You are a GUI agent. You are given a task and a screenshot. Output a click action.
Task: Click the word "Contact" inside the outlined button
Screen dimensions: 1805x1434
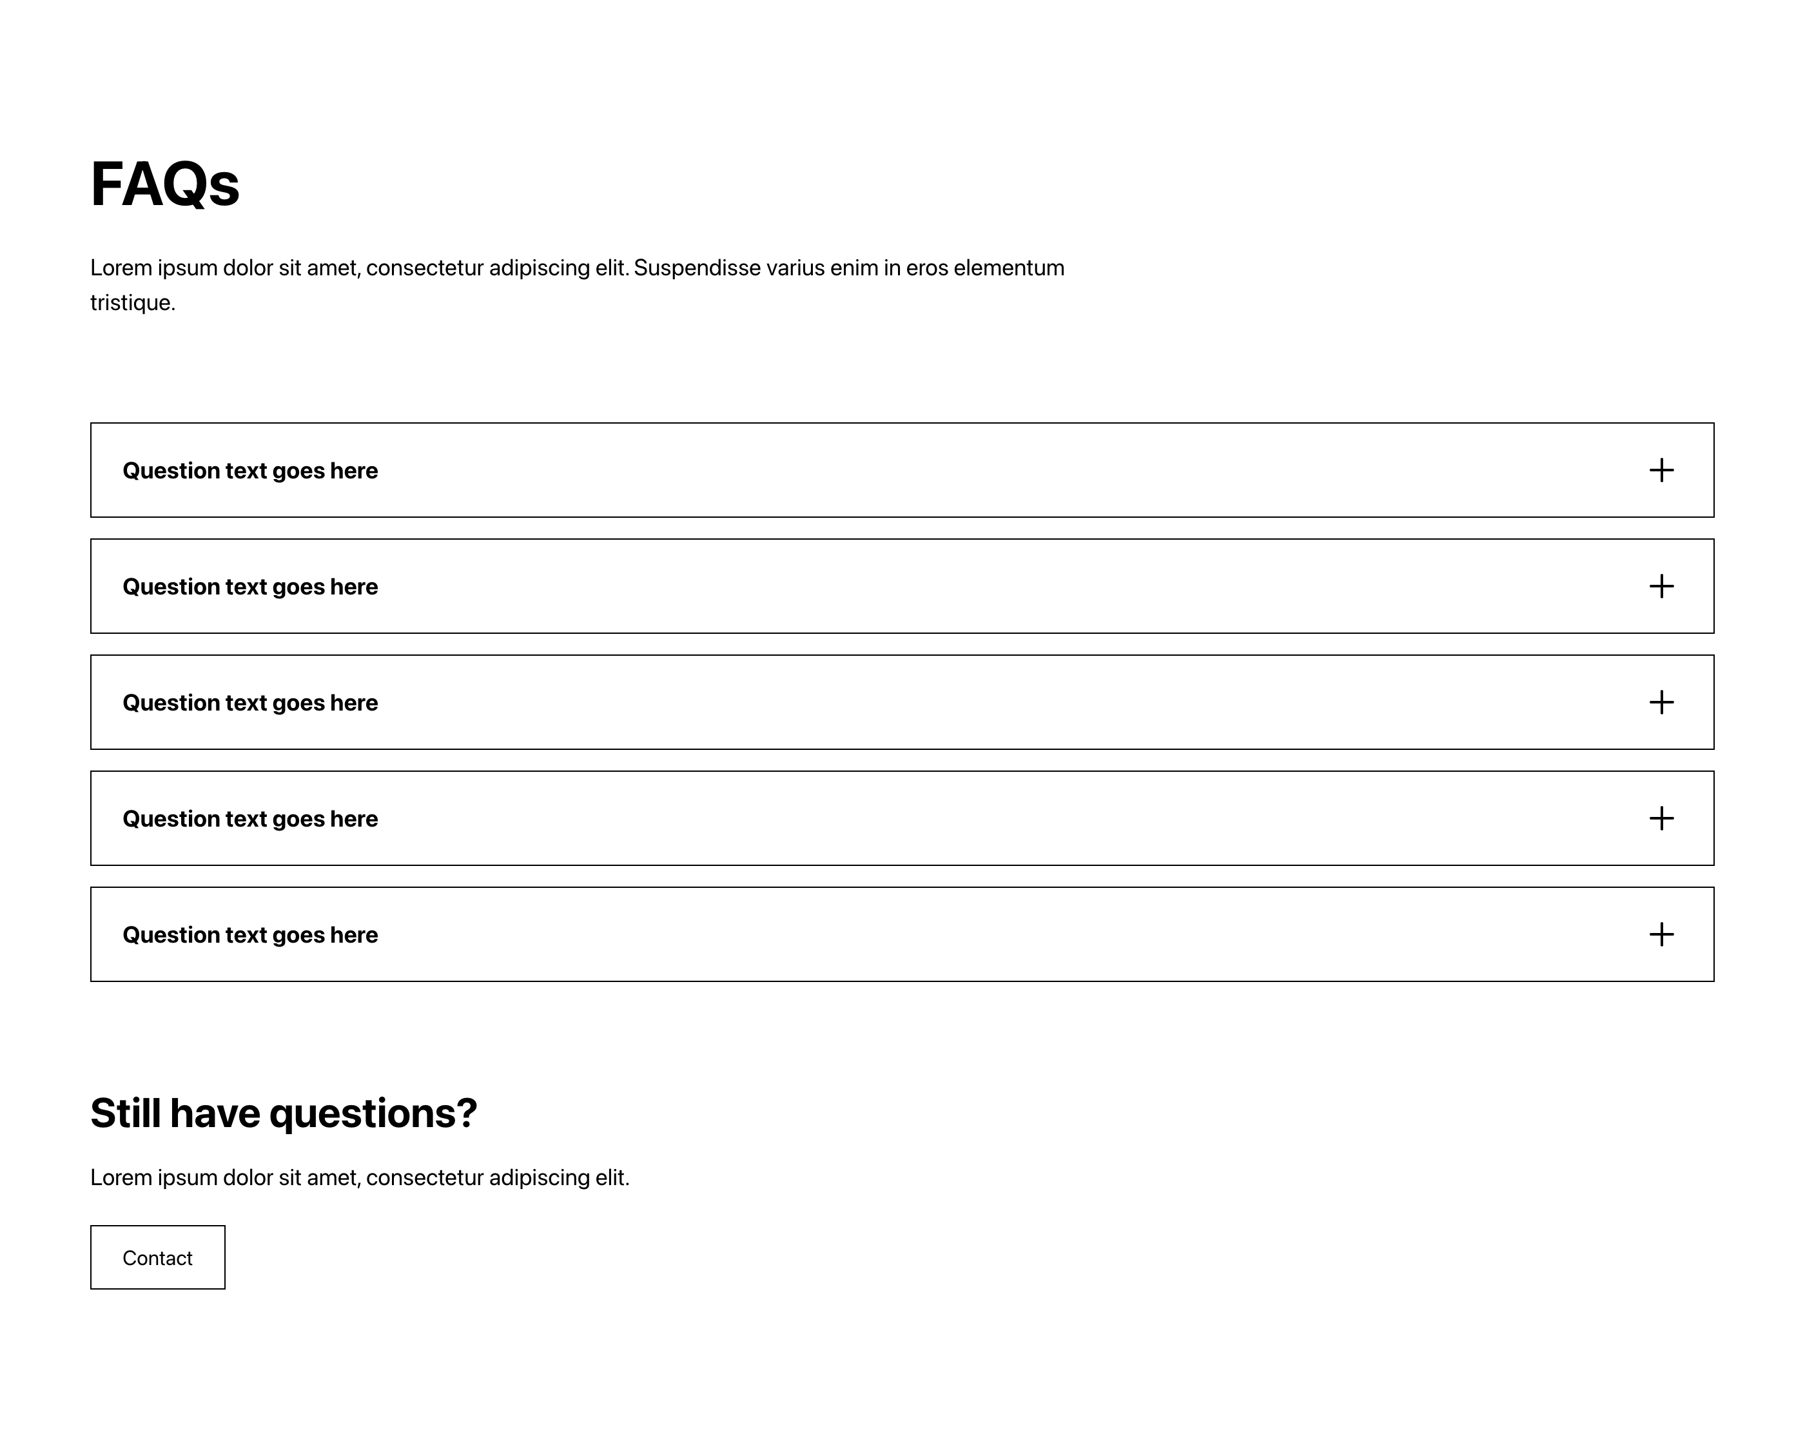coord(157,1258)
